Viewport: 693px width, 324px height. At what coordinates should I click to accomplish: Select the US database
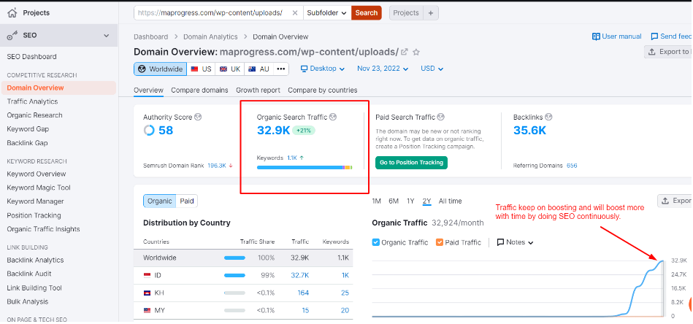click(x=201, y=69)
